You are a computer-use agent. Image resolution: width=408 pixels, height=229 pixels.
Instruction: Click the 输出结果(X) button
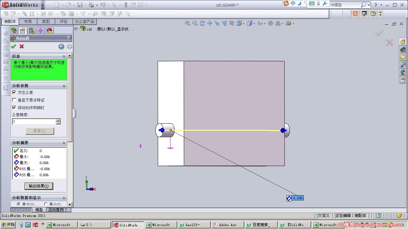[x=39, y=186]
